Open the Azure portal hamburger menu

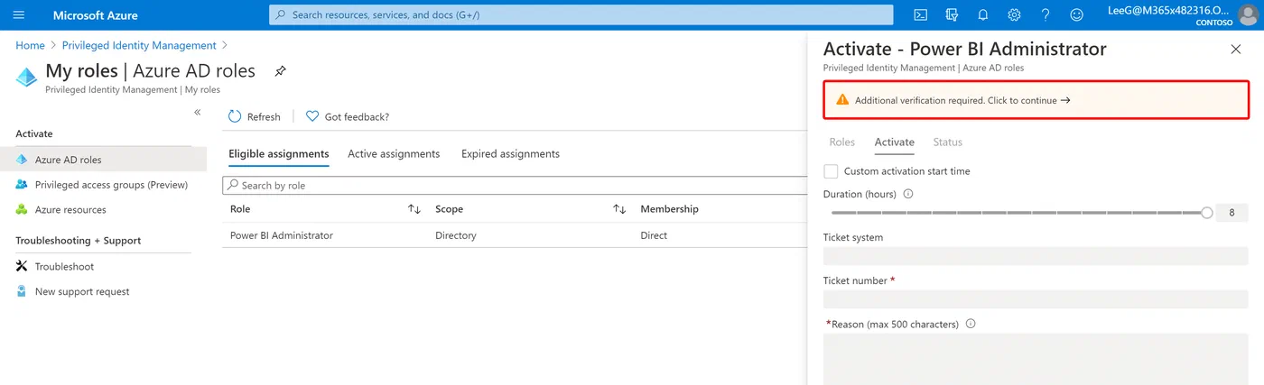click(x=20, y=14)
